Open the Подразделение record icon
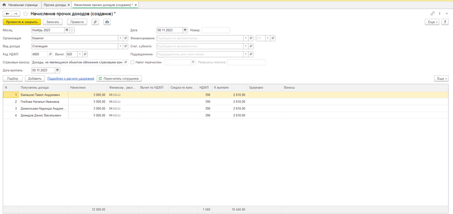The image size is (453, 214). tap(251, 54)
